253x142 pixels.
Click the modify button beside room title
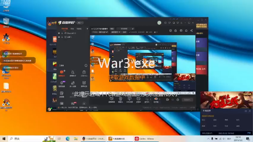point(112,29)
